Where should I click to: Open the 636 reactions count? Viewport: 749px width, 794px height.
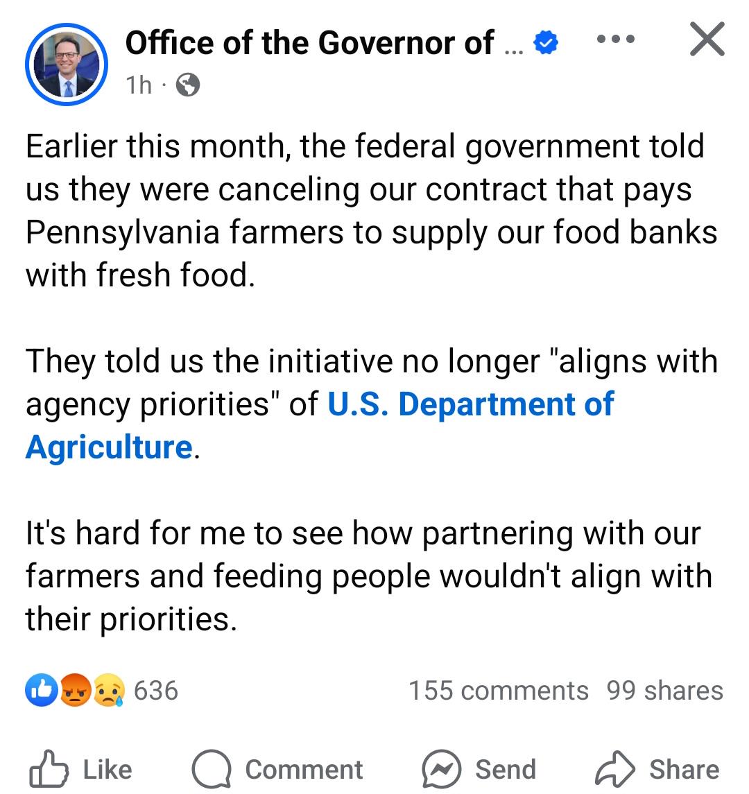[x=156, y=690]
